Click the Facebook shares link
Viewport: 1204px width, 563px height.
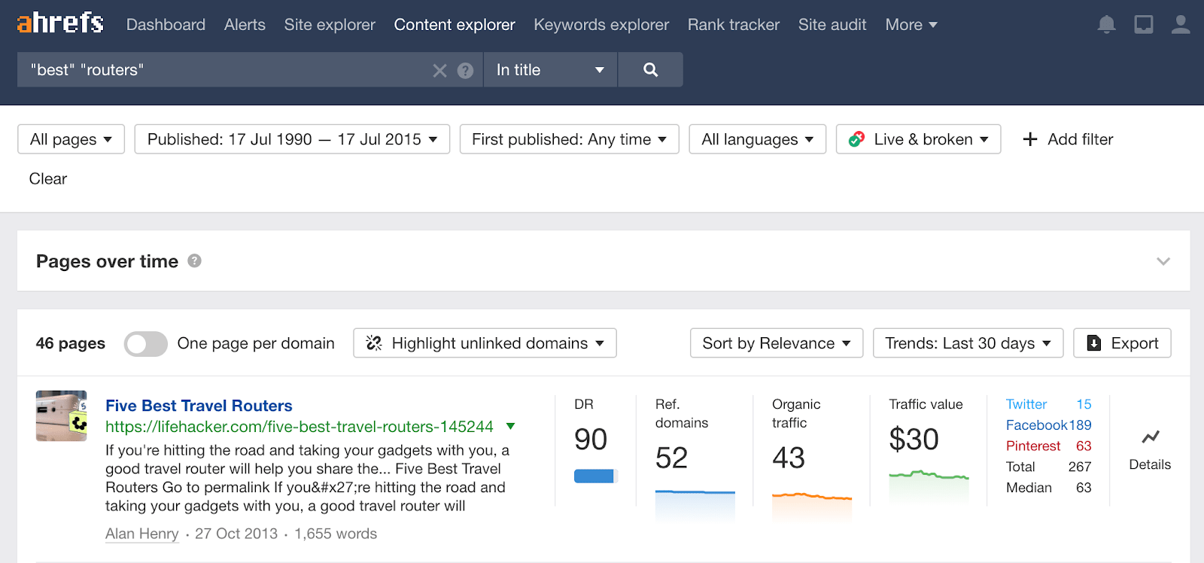point(1048,425)
